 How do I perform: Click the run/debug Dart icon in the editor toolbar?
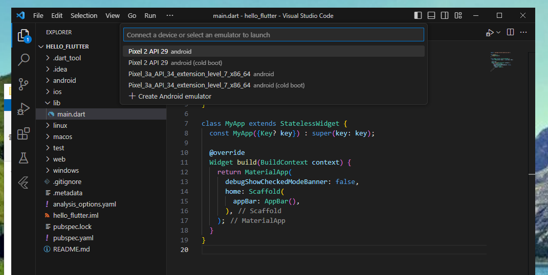[490, 32]
